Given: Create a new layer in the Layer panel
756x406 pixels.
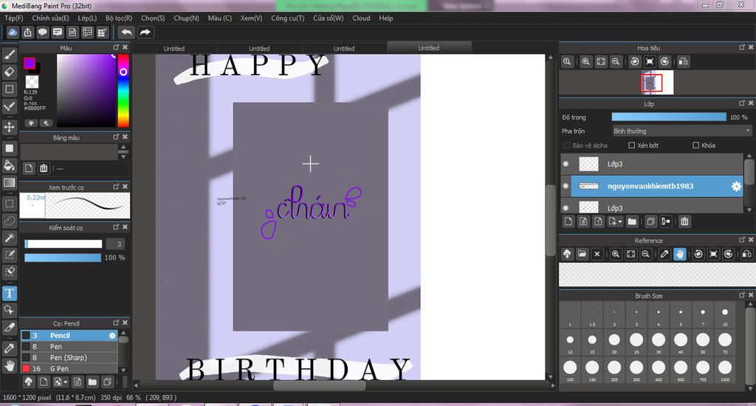Looking at the screenshot, I should click(x=568, y=221).
